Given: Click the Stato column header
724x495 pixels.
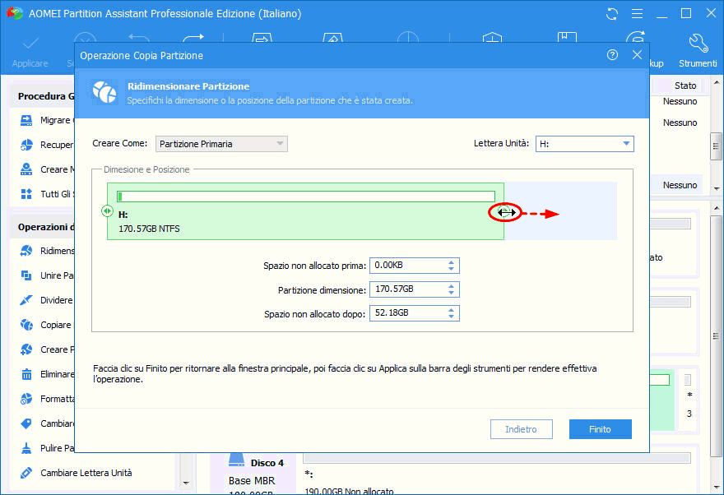Looking at the screenshot, I should 685,86.
